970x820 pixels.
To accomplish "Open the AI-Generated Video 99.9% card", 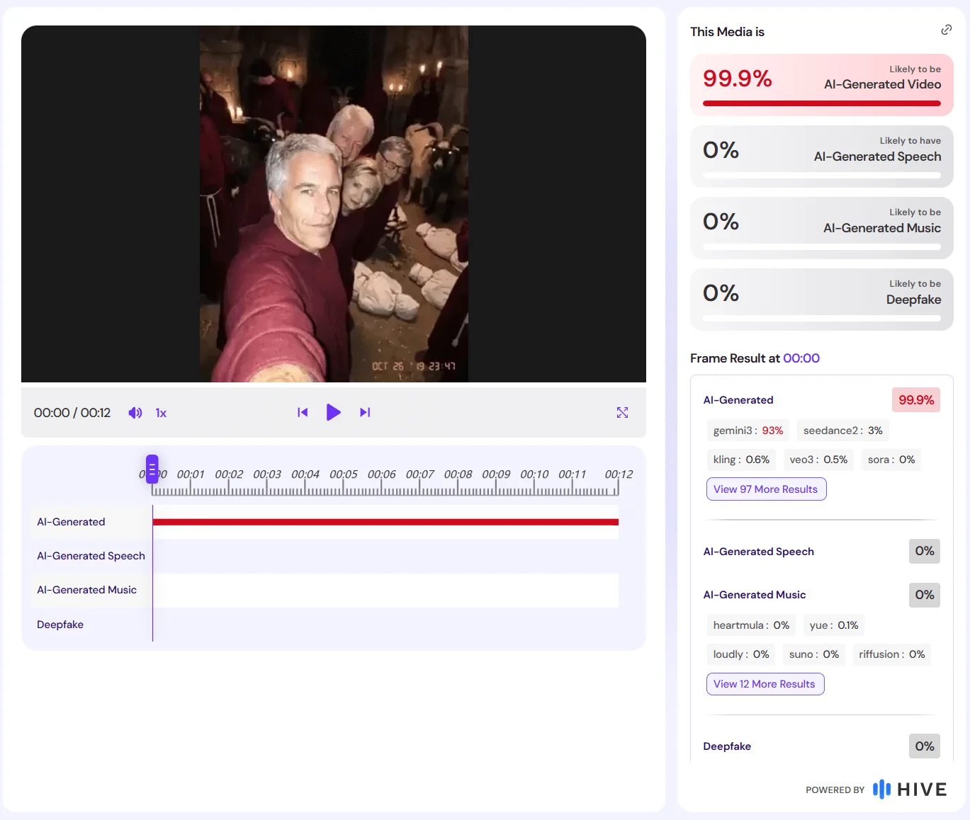I will coord(822,84).
